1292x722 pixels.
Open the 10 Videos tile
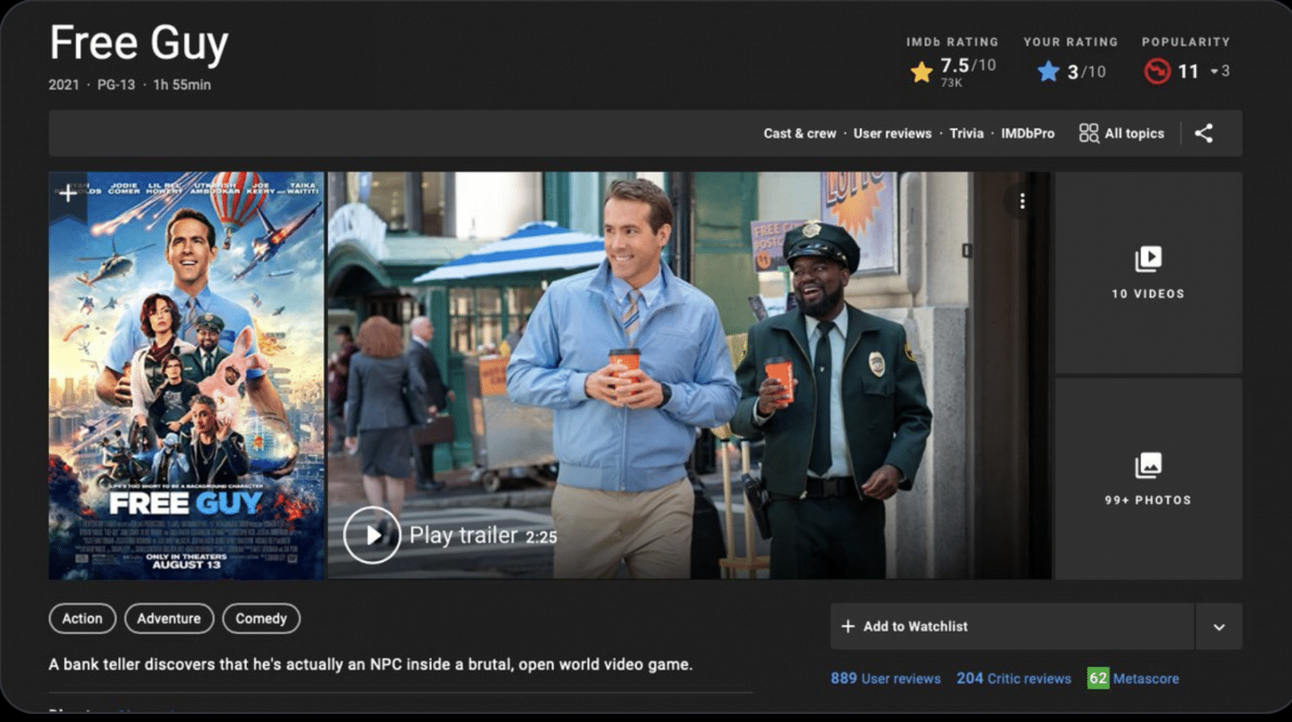pyautogui.click(x=1147, y=273)
